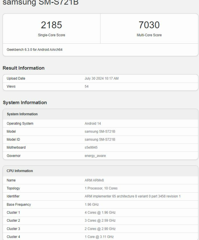Image resolution: width=199 pixels, height=240 pixels.
Task: Click the large System Information section heading
Action: [x=25, y=103]
